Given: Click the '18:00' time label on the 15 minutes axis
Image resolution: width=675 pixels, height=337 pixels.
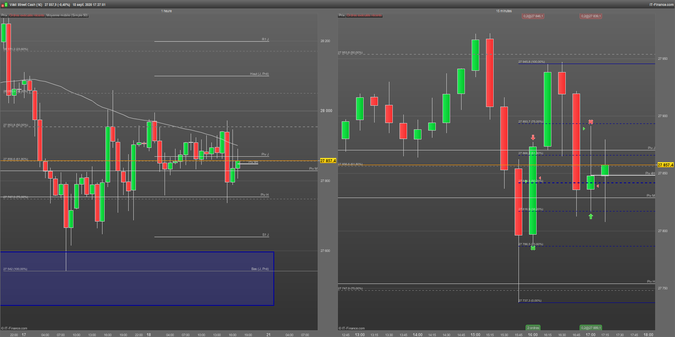Looking at the screenshot, I should [x=648, y=335].
